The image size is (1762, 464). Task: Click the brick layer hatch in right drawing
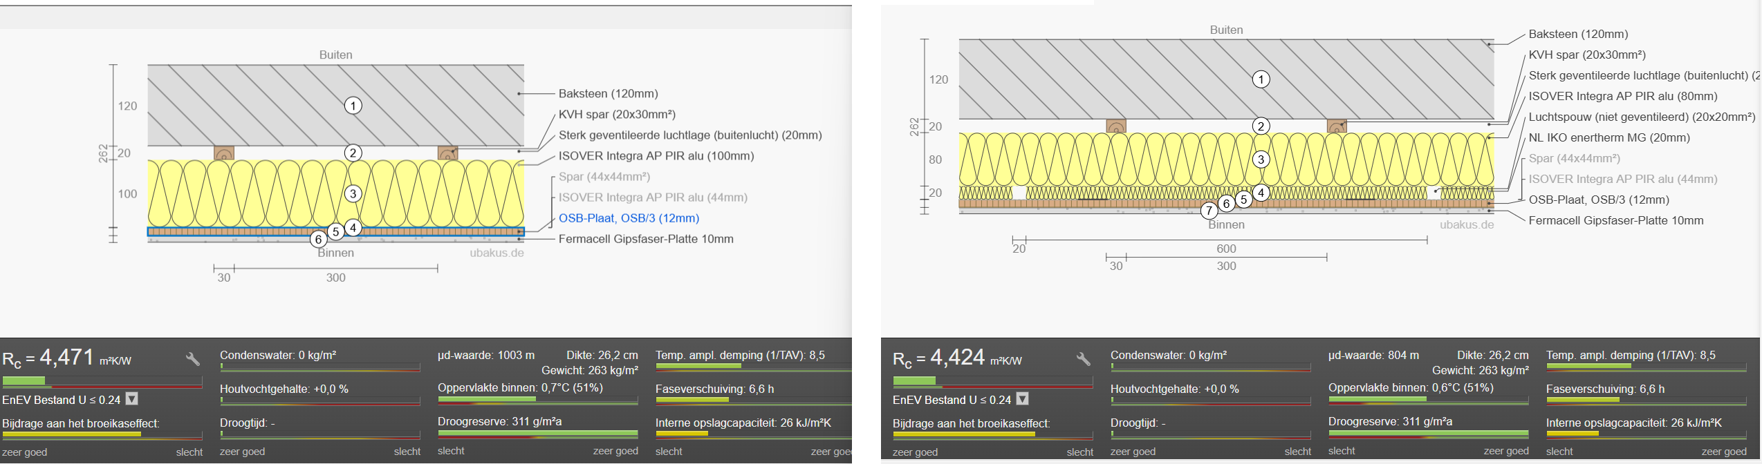click(x=1226, y=79)
